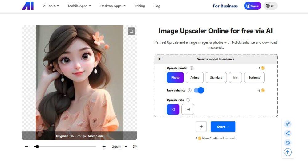The height and width of the screenshot is (164, 308).
Task: Click the zoom out minus icon
Action: point(26,146)
